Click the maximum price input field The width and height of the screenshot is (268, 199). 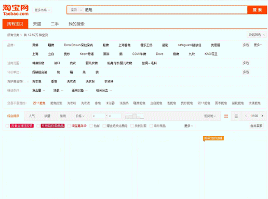[x=115, y=116]
